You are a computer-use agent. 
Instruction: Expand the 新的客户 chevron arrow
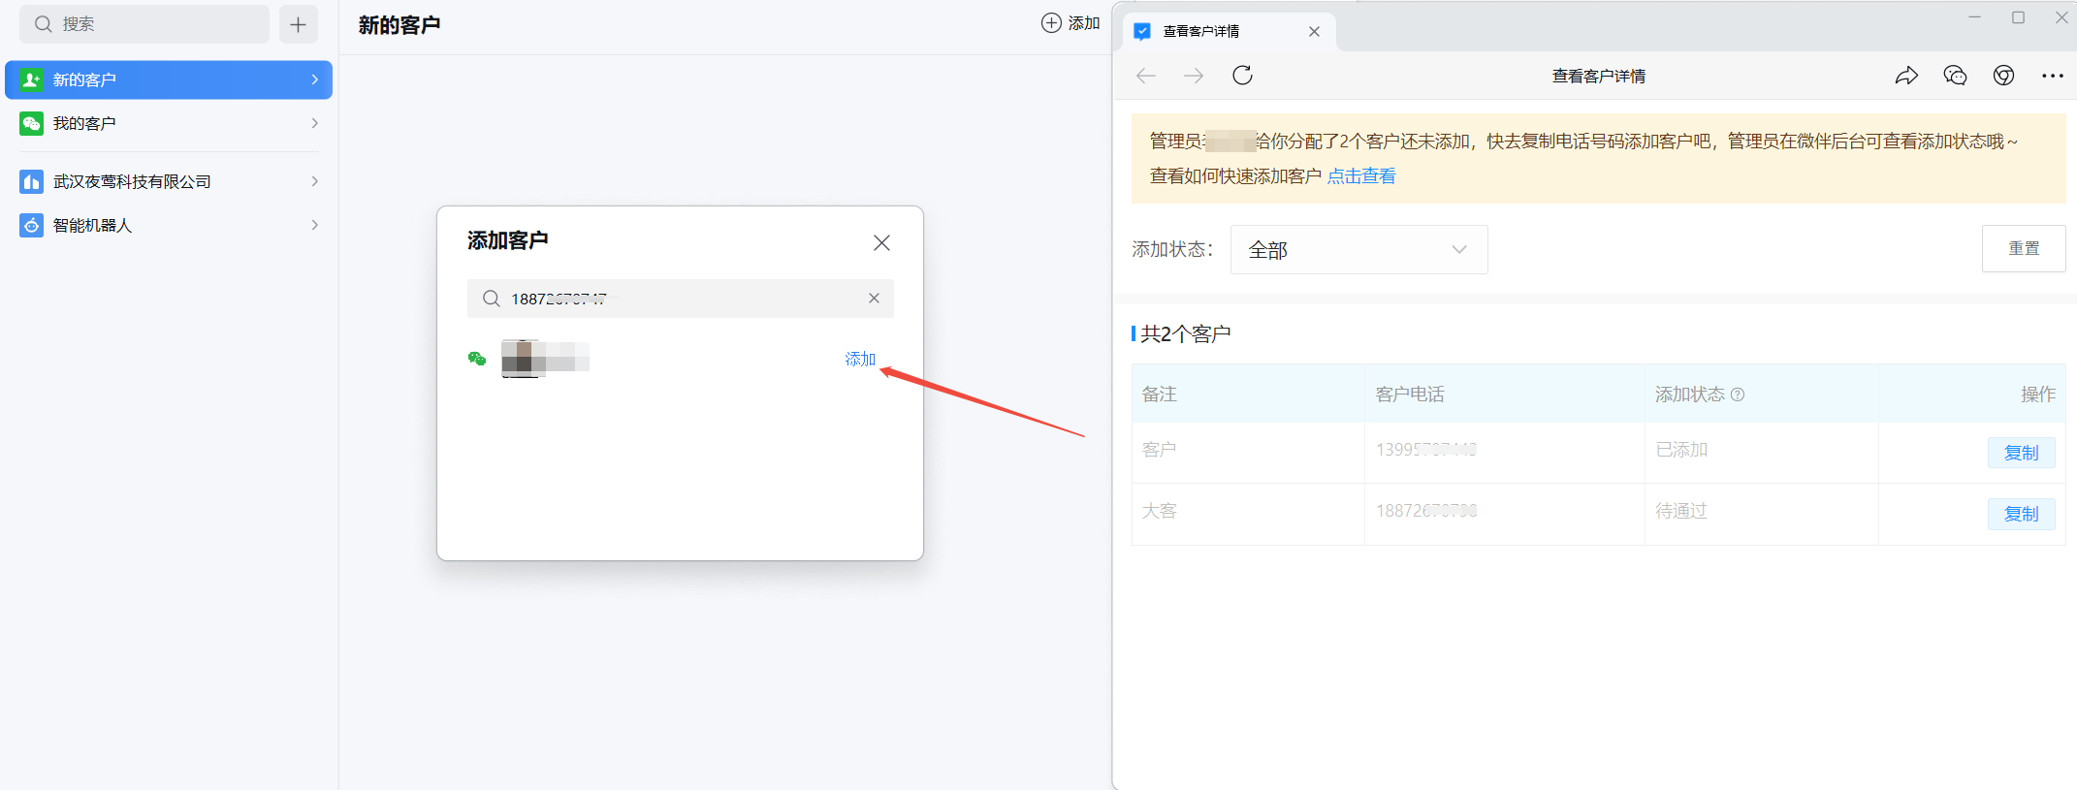(x=315, y=79)
